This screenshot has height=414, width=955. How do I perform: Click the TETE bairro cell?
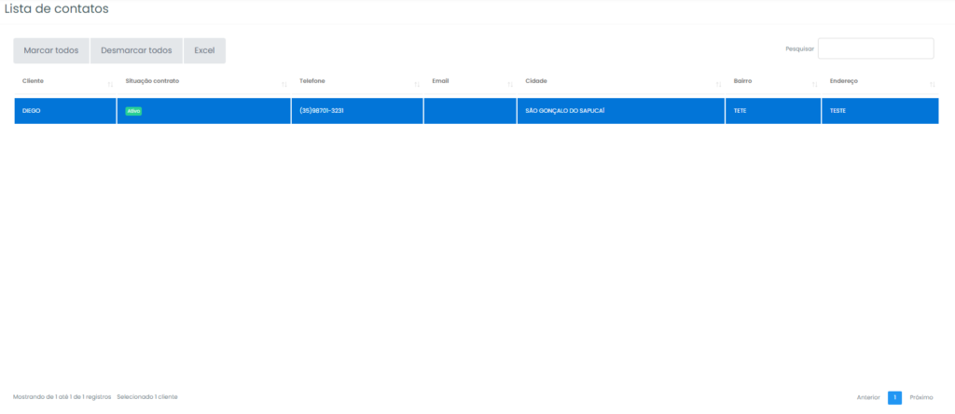click(x=773, y=111)
